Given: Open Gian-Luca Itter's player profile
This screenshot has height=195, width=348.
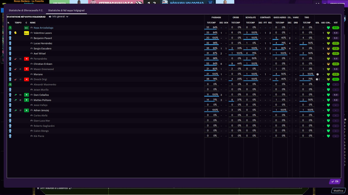Looking at the screenshot, I should [42, 121].
